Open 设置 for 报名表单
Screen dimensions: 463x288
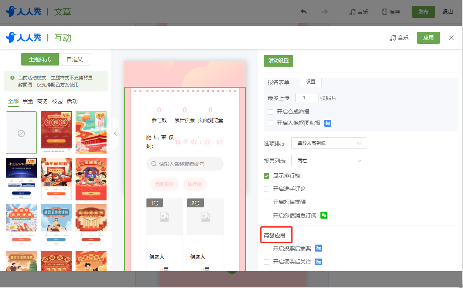(x=311, y=82)
